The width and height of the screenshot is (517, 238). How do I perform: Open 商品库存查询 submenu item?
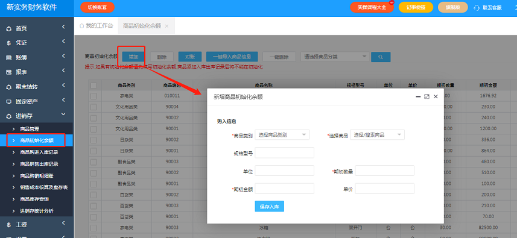pos(34,199)
